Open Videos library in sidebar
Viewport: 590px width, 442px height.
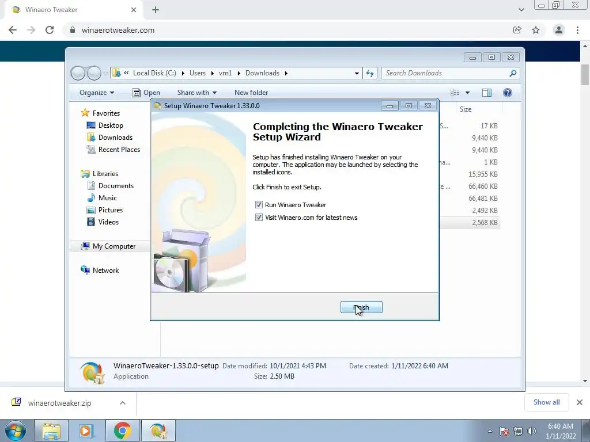coord(108,222)
